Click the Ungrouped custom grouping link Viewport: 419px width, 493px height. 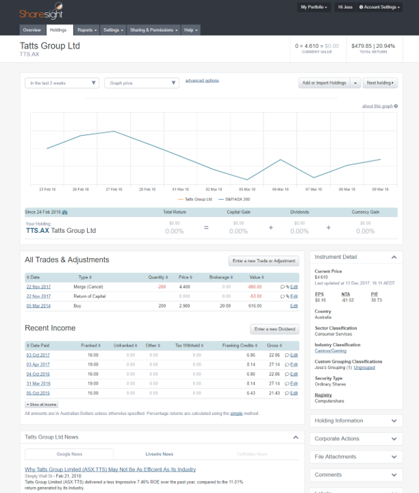coord(364,368)
